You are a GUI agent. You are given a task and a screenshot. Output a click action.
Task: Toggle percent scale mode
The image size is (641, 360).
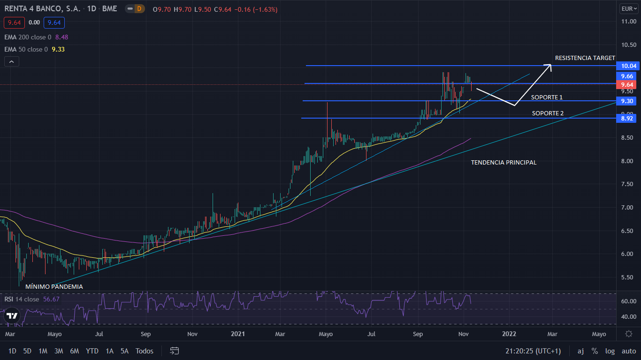point(595,351)
